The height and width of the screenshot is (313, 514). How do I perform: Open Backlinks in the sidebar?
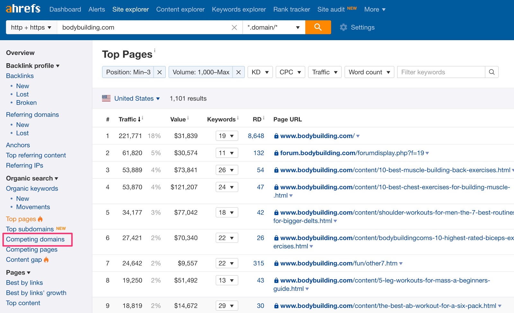20,76
